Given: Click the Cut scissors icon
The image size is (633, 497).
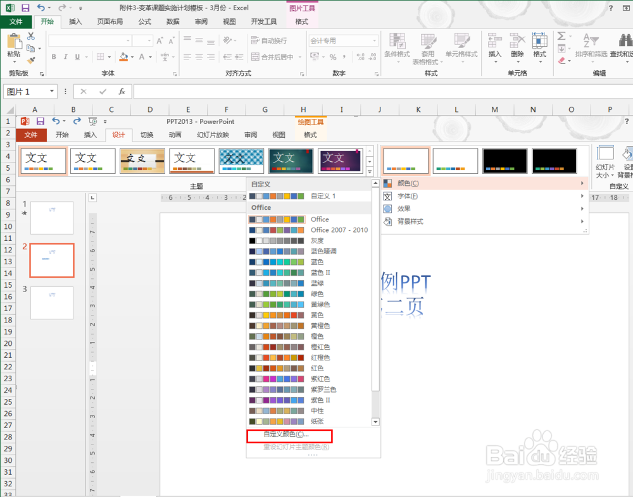Looking at the screenshot, I should coord(31,36).
